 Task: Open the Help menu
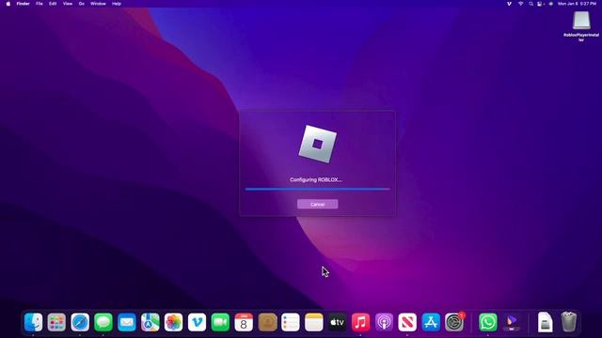117,4
